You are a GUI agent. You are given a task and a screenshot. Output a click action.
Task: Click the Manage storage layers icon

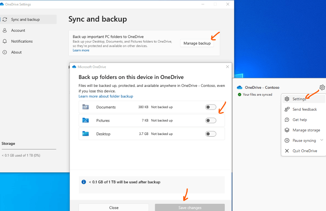[287, 130]
